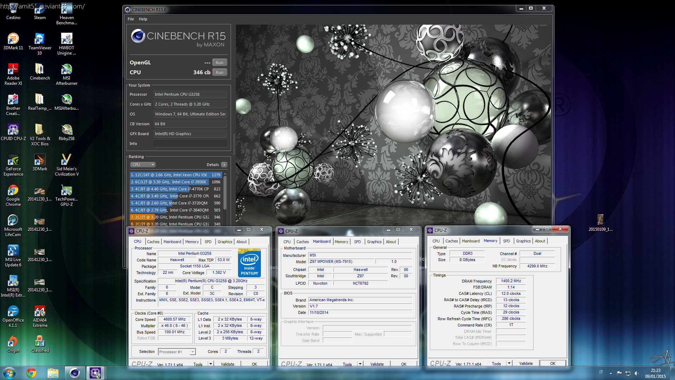Open Processor #1 selection dropdown

pyautogui.click(x=176, y=352)
